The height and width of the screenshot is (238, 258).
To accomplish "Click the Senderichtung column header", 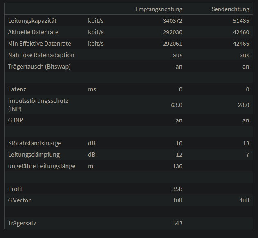I will tap(230, 9).
